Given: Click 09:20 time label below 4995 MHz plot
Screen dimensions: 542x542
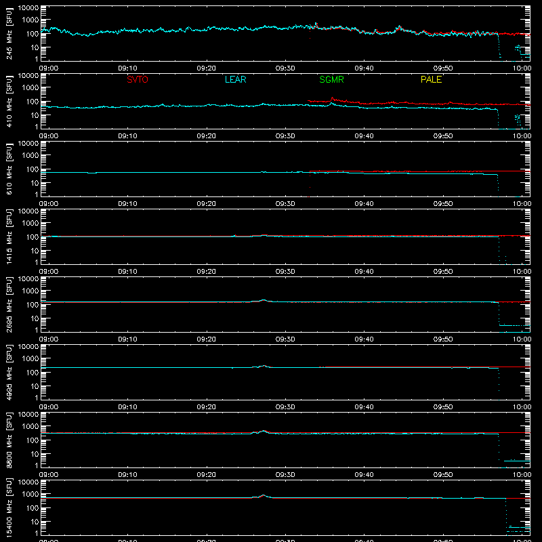Looking at the screenshot, I should pos(207,407).
